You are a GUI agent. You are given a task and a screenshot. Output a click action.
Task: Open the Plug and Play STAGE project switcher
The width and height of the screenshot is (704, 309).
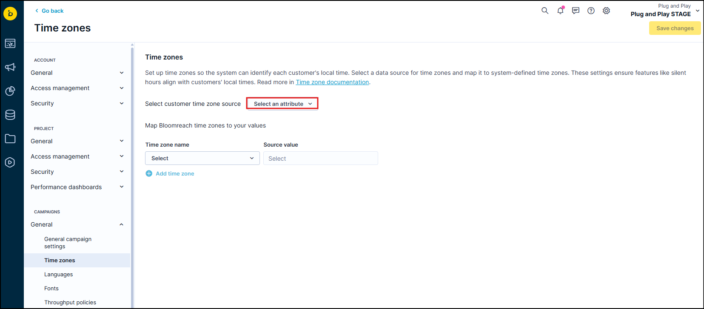click(x=665, y=11)
